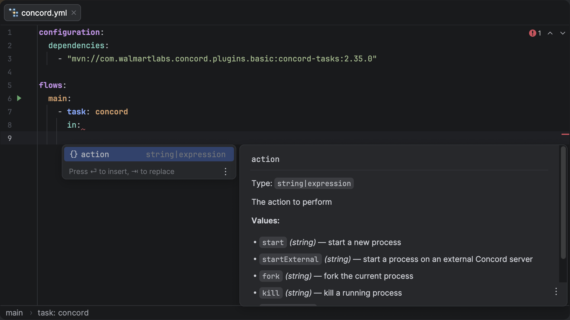Viewport: 570px width, 320px height.
Task: Jump to previous highlighted error arrow
Action: click(550, 33)
